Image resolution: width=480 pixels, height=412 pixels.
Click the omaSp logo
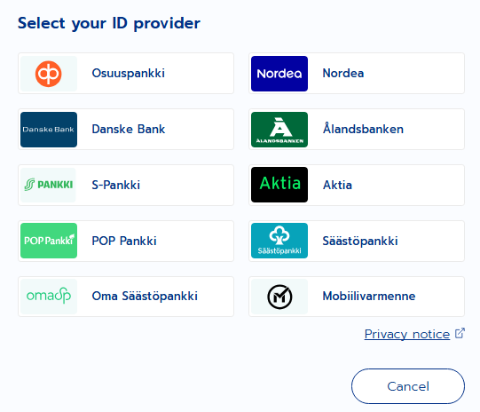[49, 296]
